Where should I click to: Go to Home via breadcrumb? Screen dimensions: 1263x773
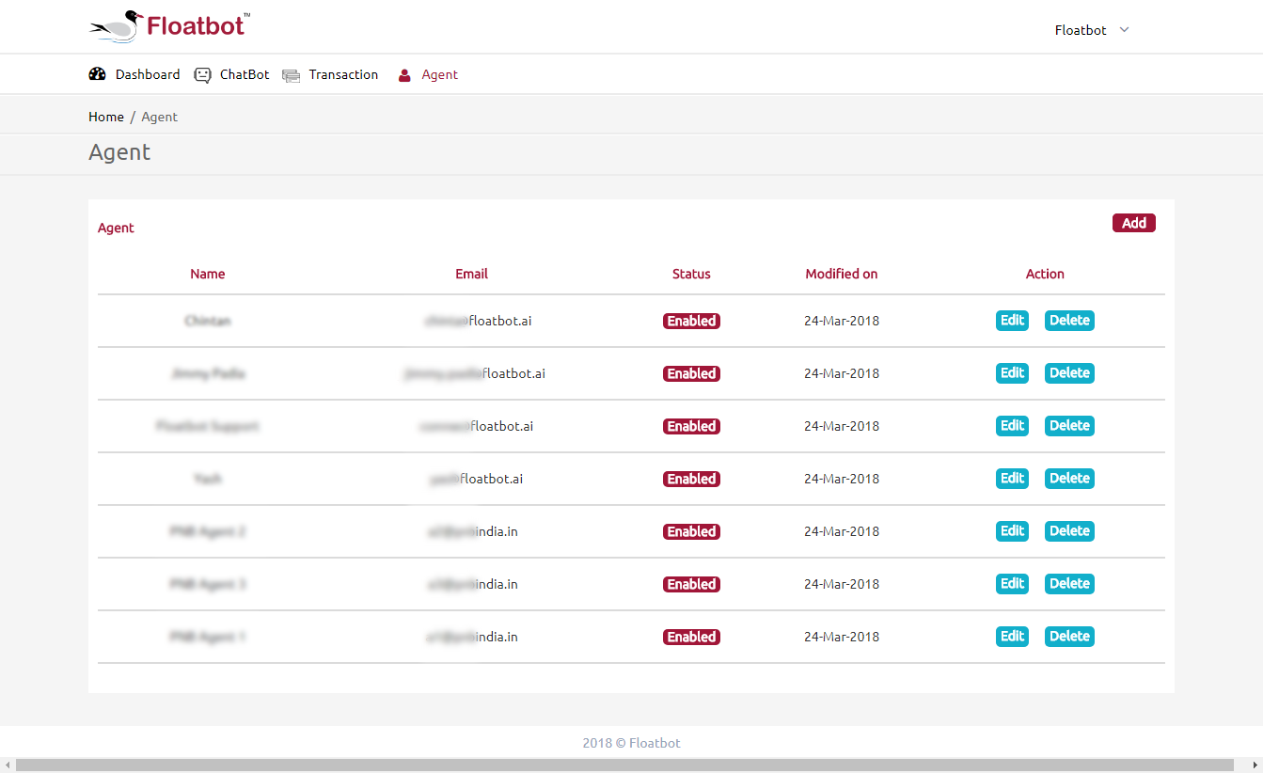click(106, 117)
